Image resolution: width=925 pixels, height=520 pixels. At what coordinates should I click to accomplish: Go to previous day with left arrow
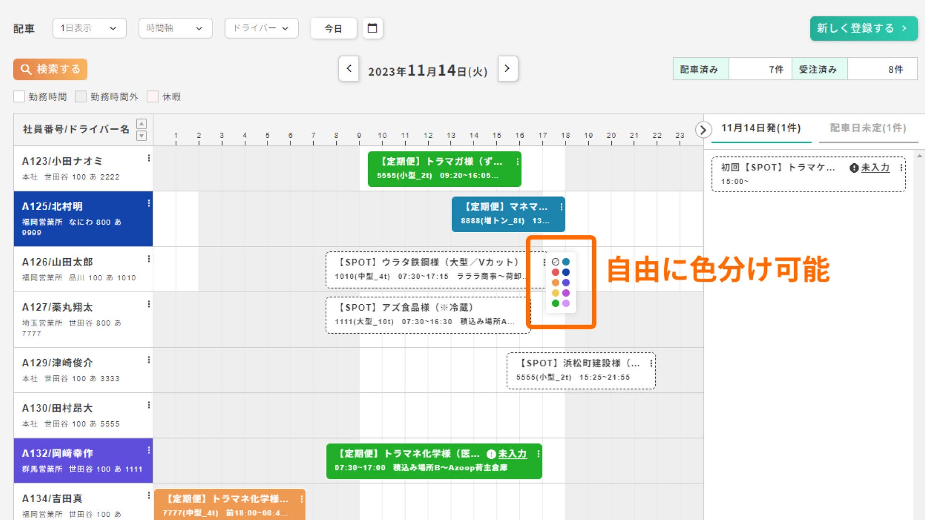(349, 69)
